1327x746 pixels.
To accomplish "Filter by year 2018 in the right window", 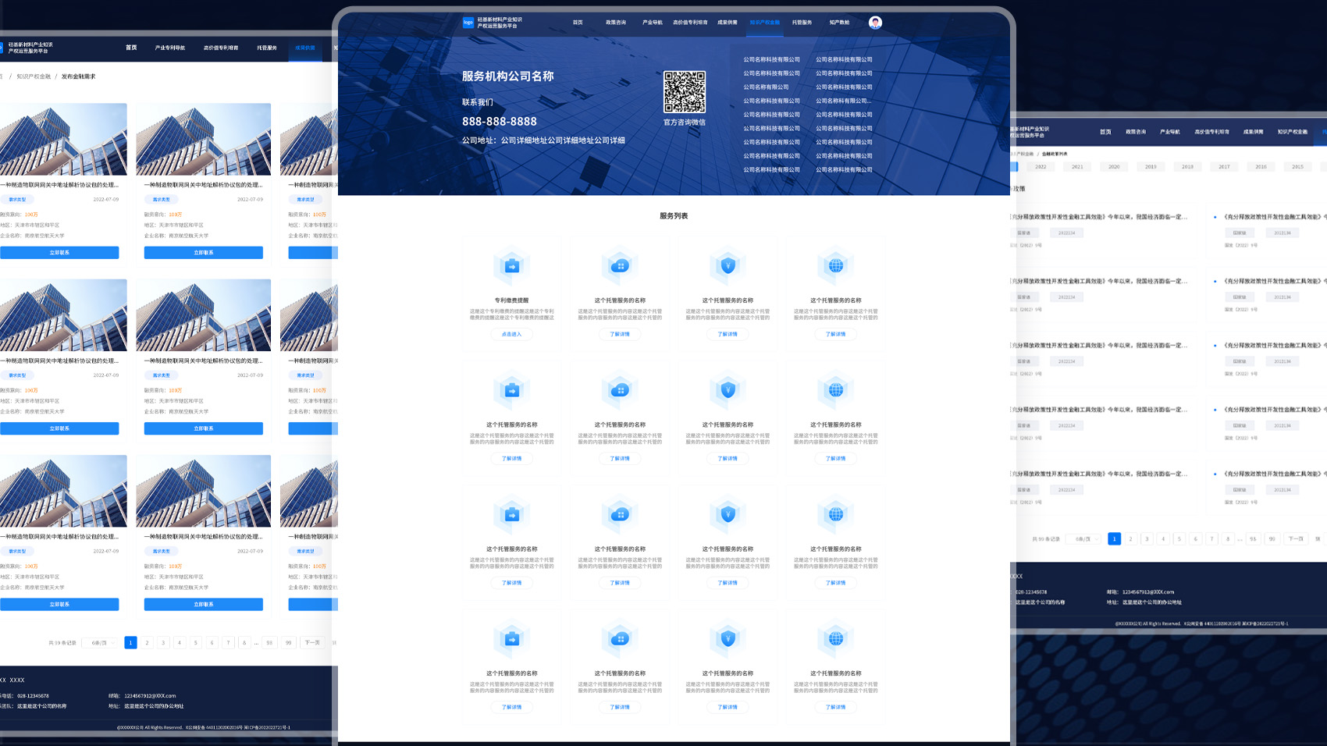I will coord(1187,167).
